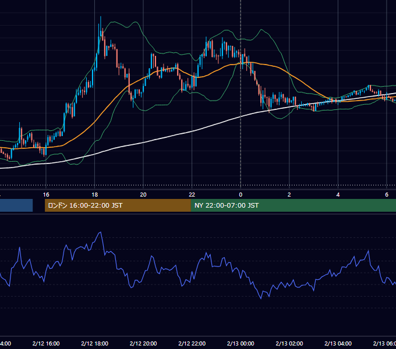Viewport: 396px width, 349px height.
Task: Select the NY 22:00-07:00 JST session bar
Action: click(x=293, y=205)
